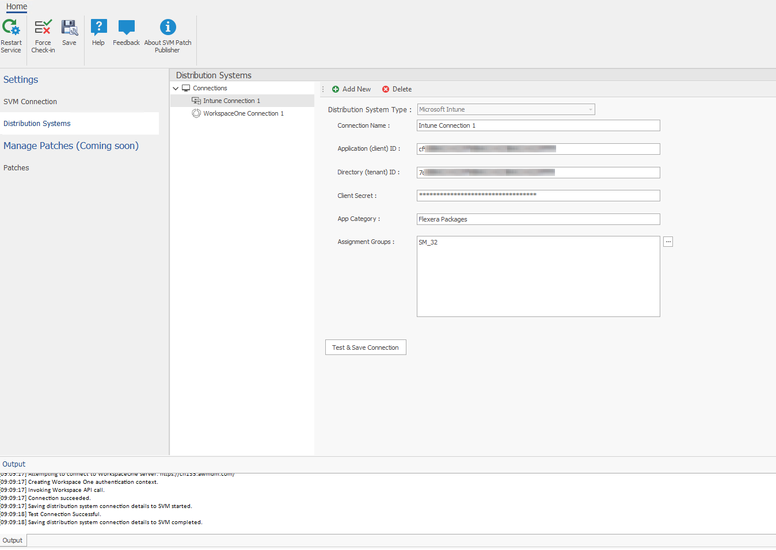Click the Client Secret field
Viewport: 776px width, 550px height.
(x=538, y=196)
